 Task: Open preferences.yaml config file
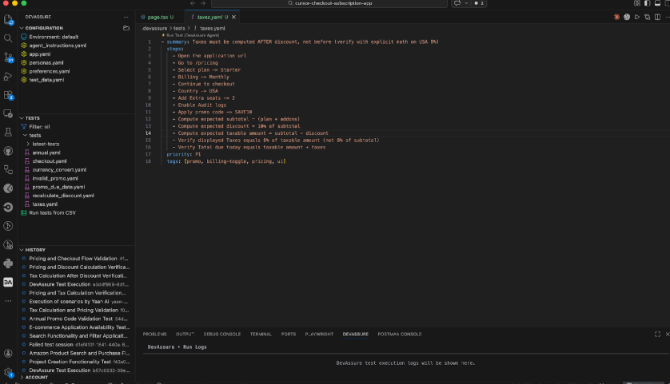coord(49,71)
